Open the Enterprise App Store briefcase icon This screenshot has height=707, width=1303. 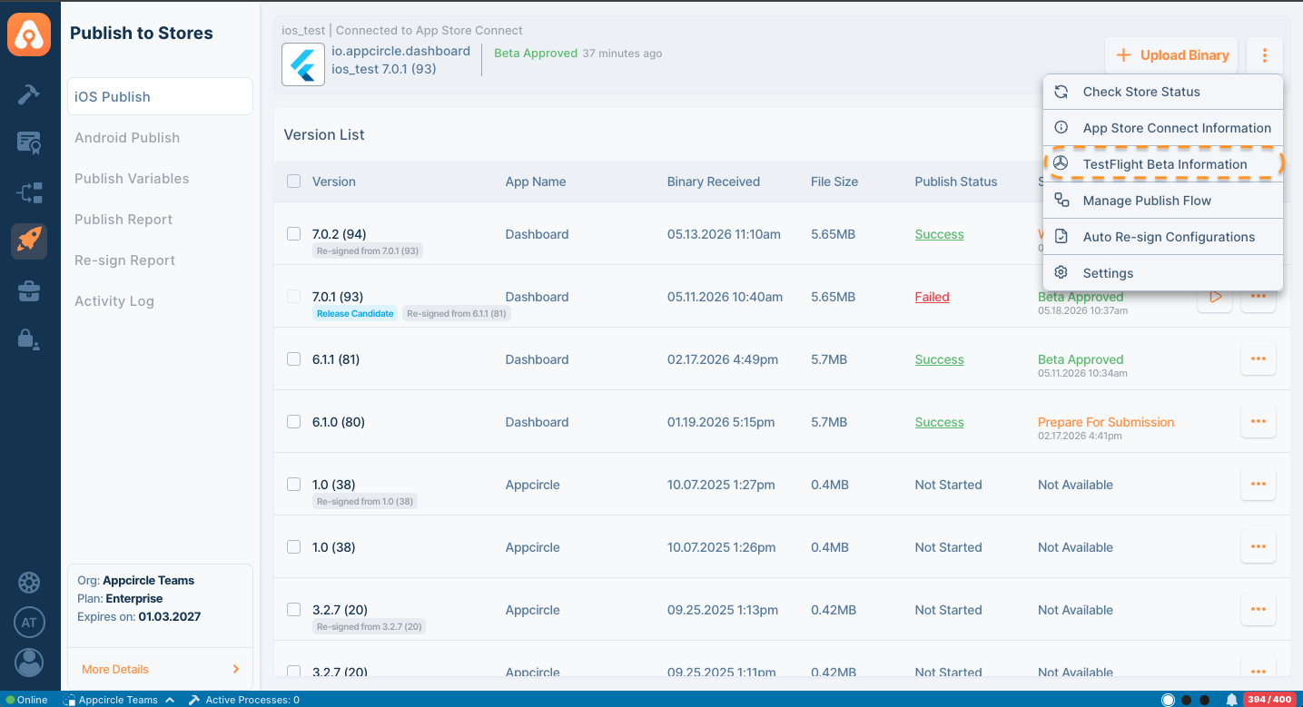(29, 290)
